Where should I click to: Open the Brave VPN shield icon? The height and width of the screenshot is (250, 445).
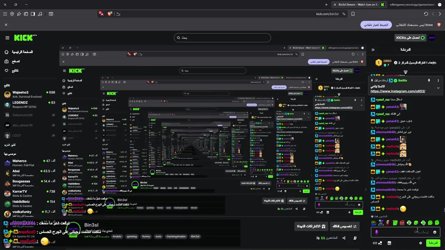click(12, 14)
